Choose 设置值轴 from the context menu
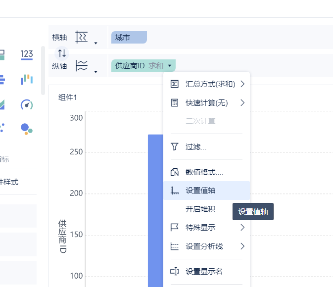The height and width of the screenshot is (287, 333). 200,191
